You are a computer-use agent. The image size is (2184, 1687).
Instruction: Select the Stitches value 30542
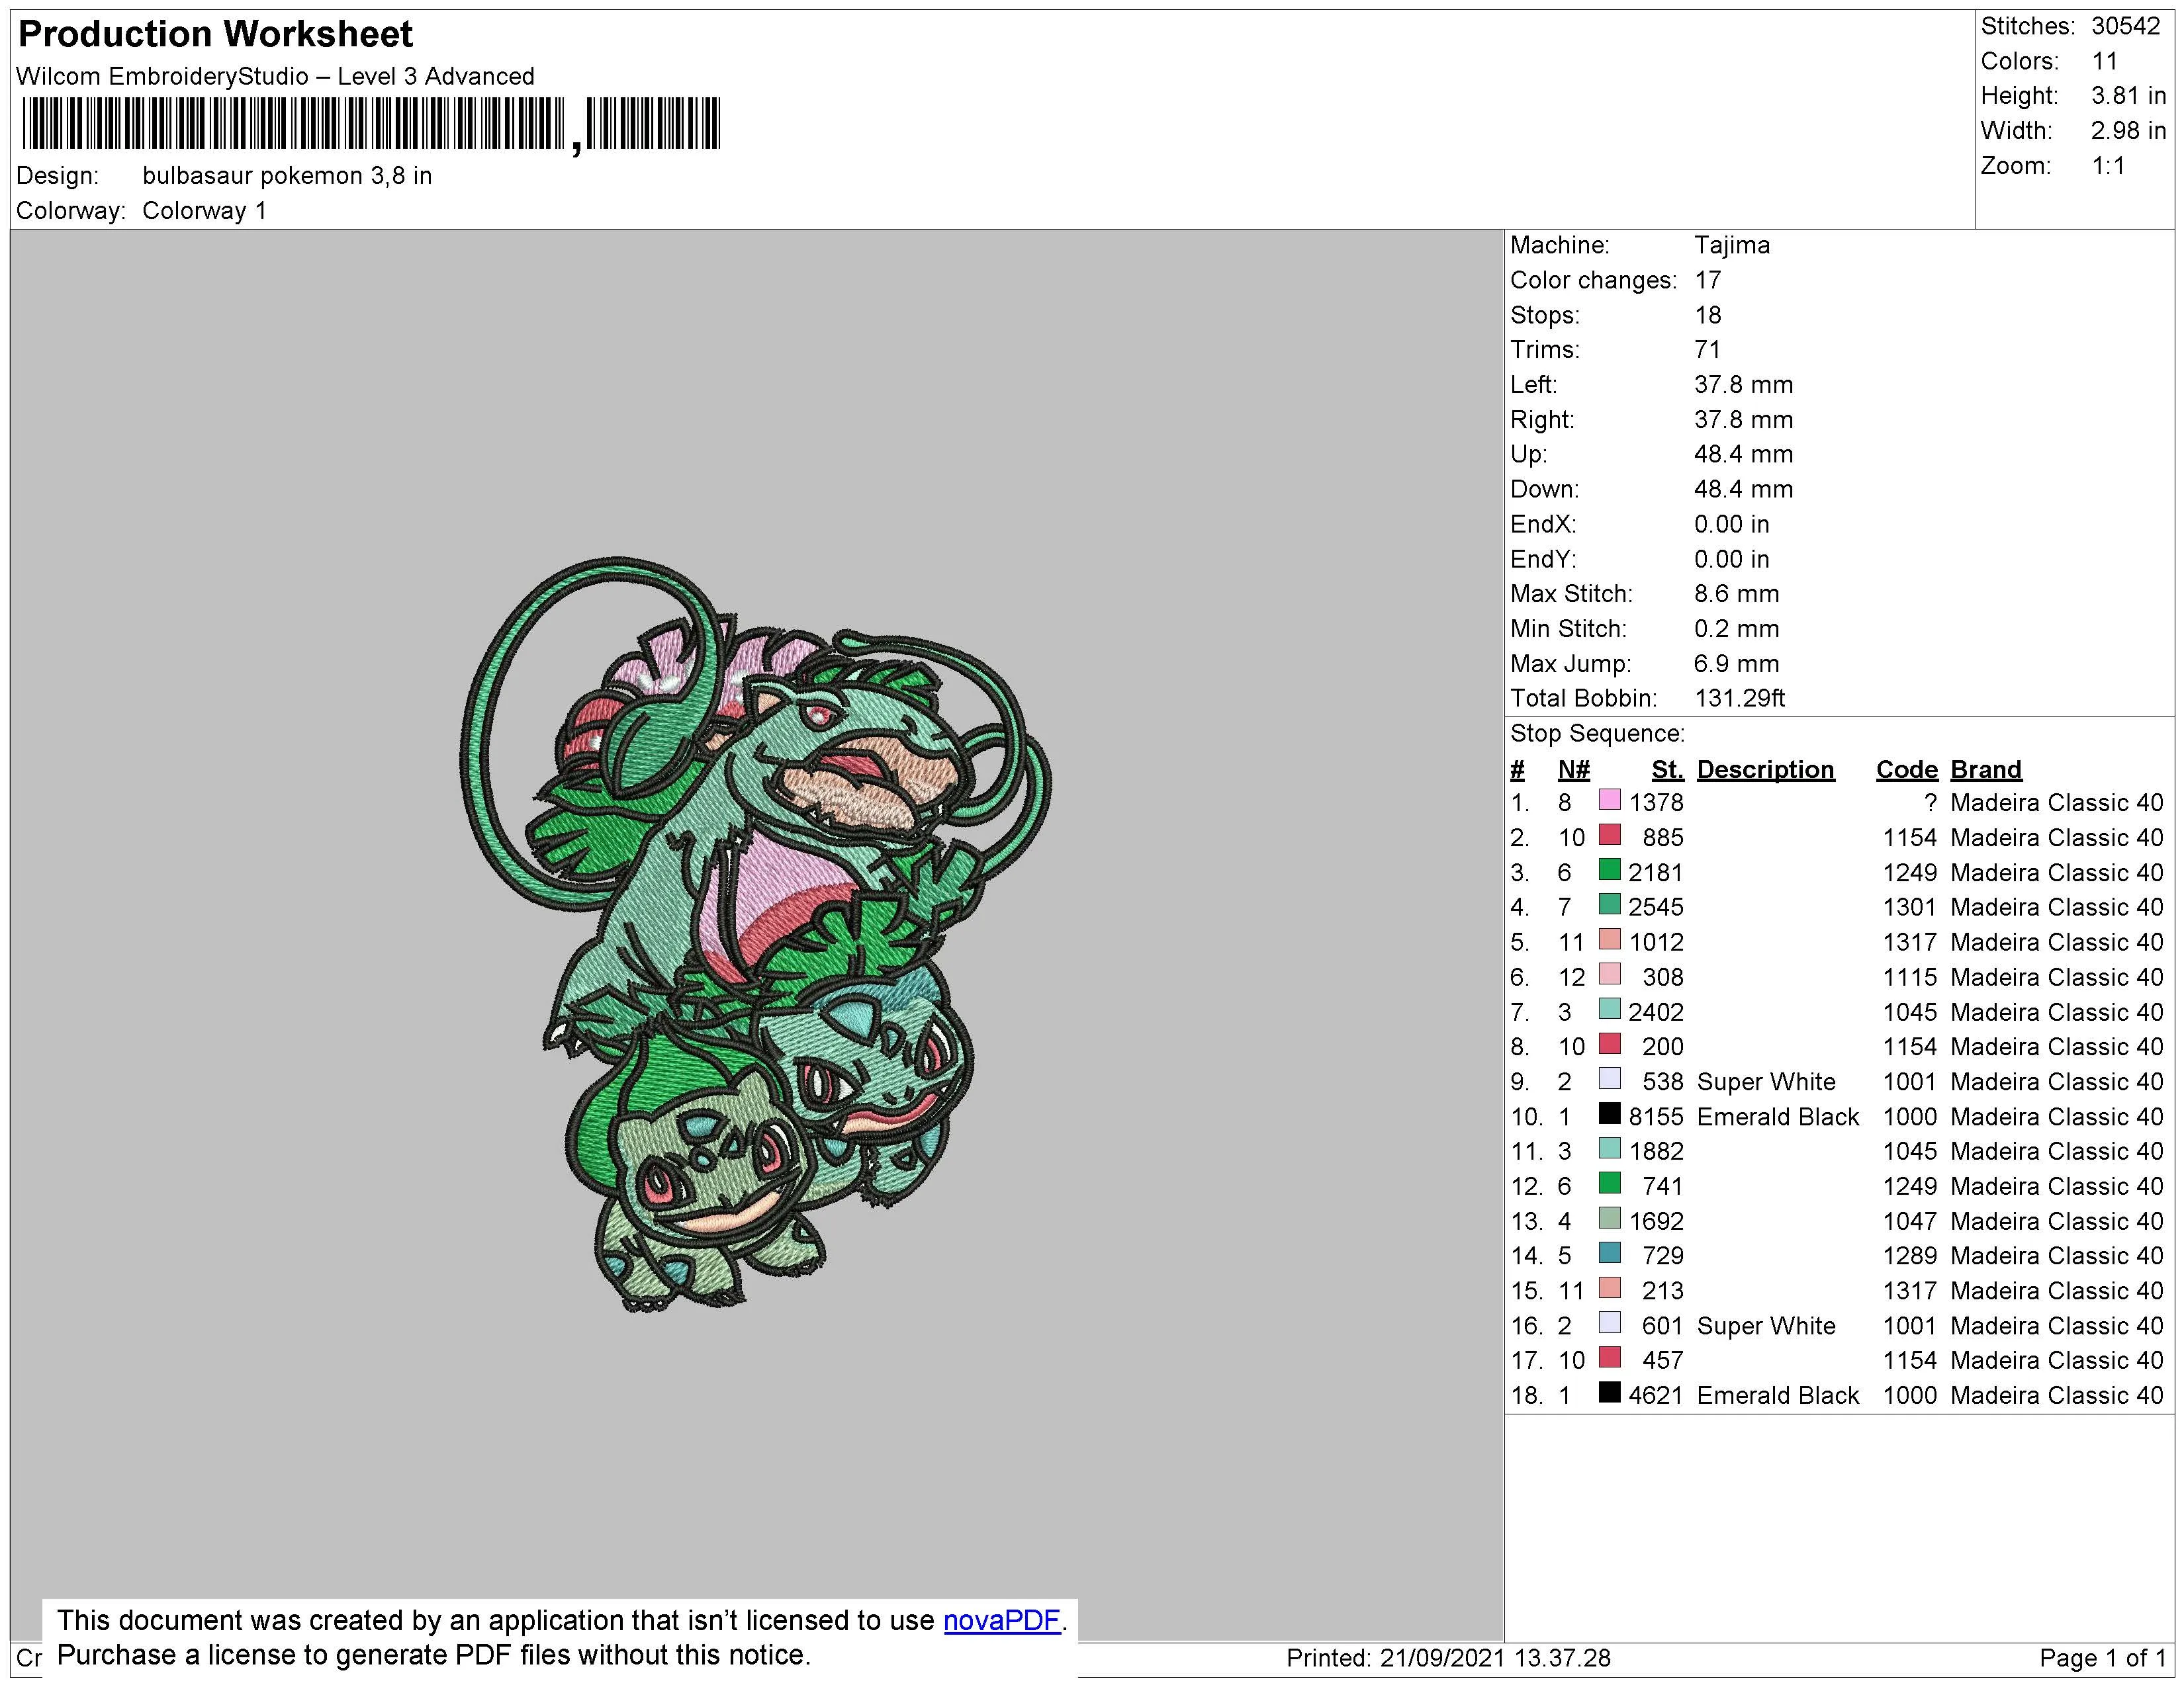[x=2125, y=26]
